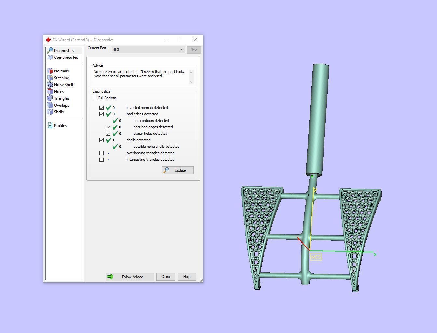Click the green arrow icon on Follow Advice
The height and width of the screenshot is (333, 437).
point(110,277)
